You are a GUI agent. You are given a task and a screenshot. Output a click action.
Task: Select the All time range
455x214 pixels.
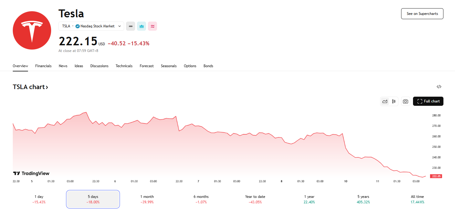pyautogui.click(x=417, y=199)
